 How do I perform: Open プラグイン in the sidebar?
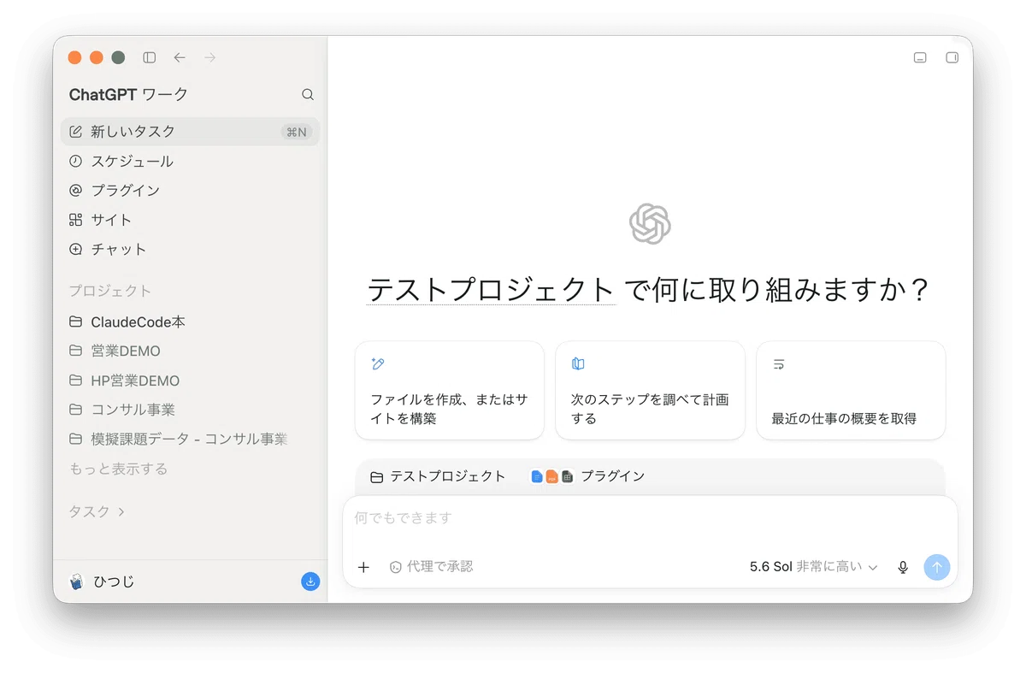pos(190,190)
